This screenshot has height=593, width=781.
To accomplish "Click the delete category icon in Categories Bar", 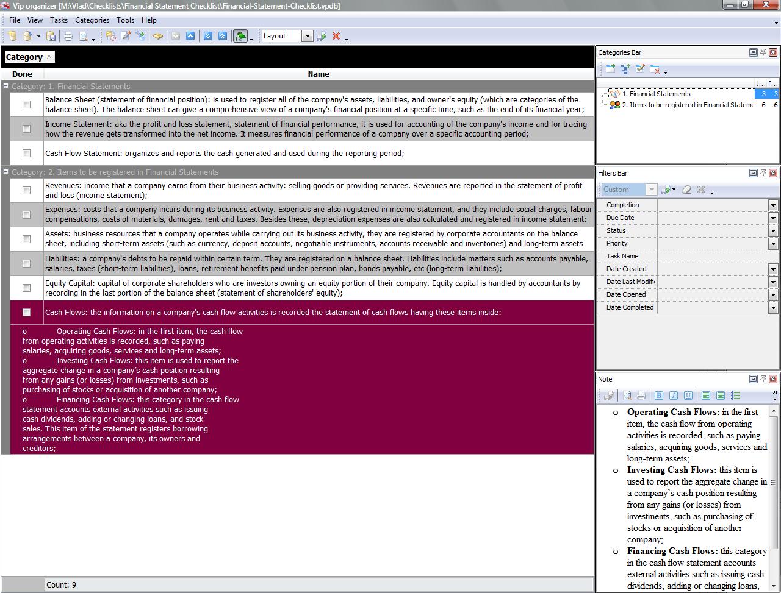I will click(655, 69).
